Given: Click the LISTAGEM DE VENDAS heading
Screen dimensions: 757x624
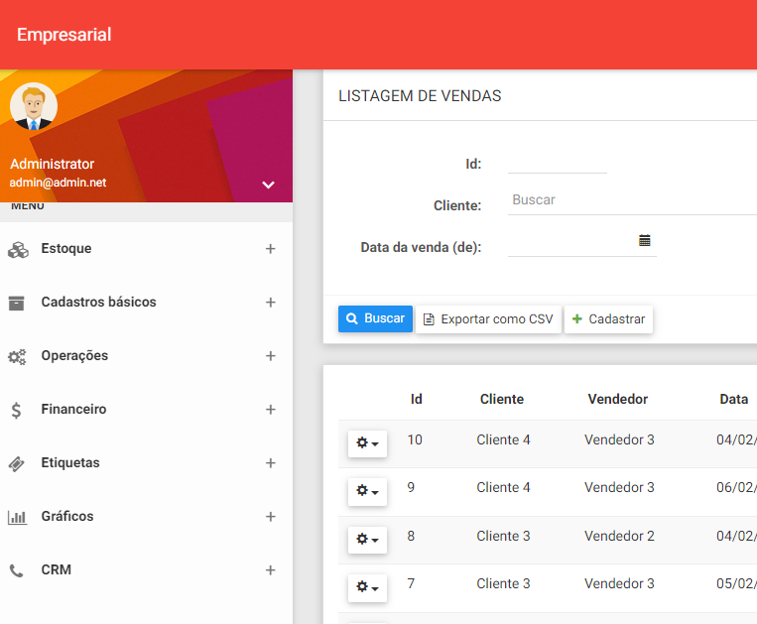Looking at the screenshot, I should click(420, 96).
